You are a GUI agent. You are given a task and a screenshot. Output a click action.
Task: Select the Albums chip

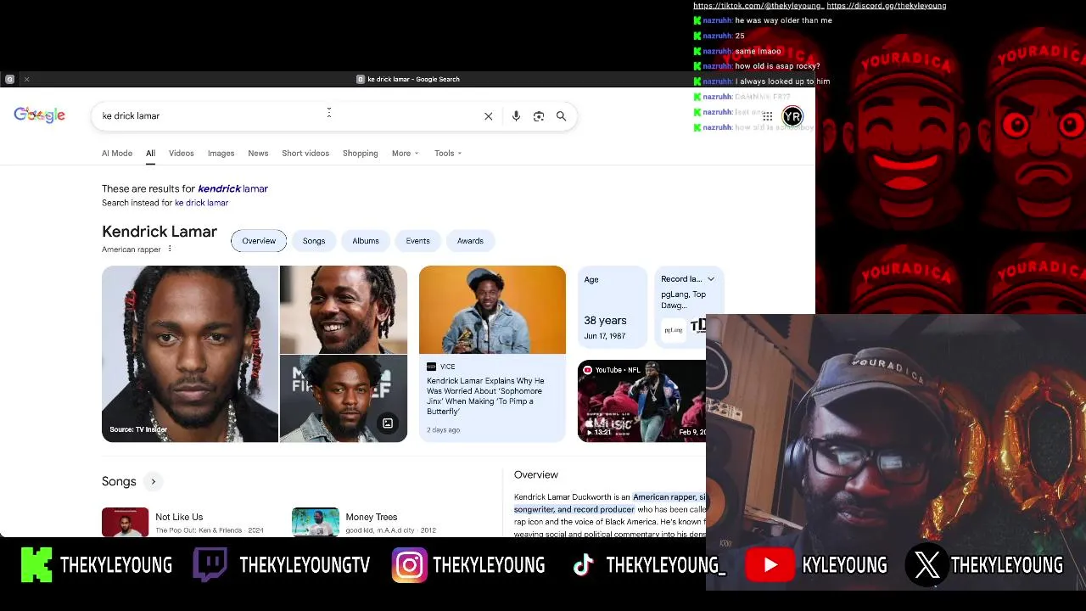point(366,241)
